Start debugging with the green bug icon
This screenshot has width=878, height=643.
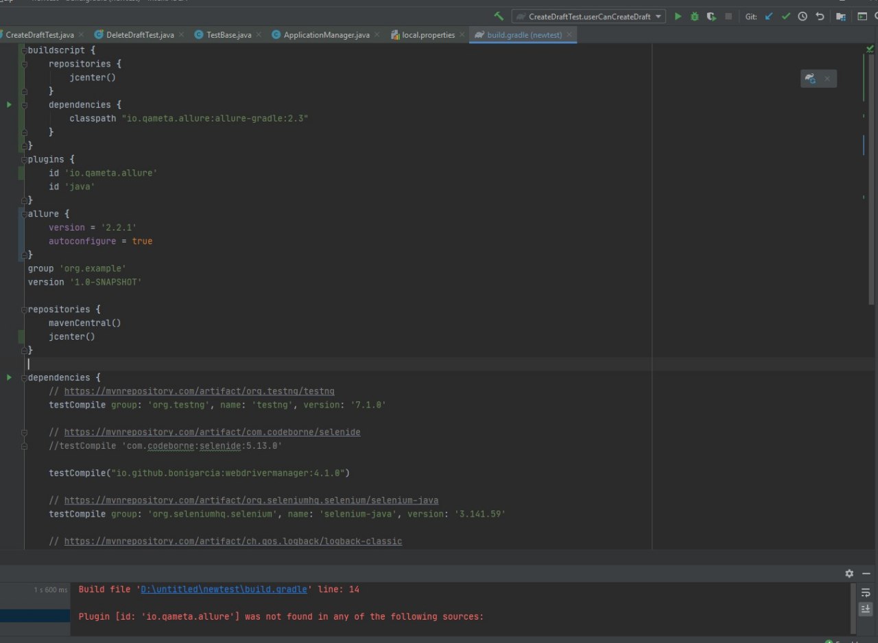[695, 16]
